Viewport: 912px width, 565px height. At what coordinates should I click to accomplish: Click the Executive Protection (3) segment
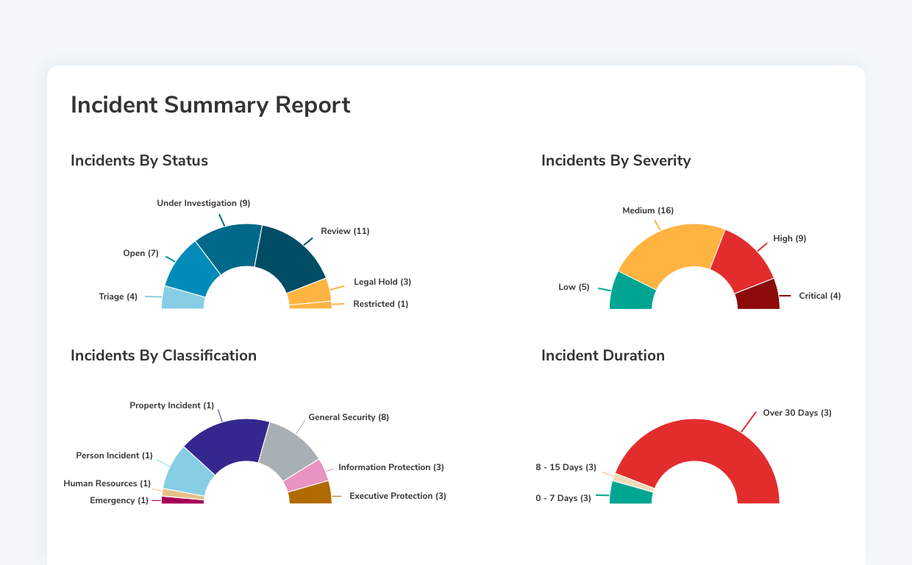tap(311, 494)
